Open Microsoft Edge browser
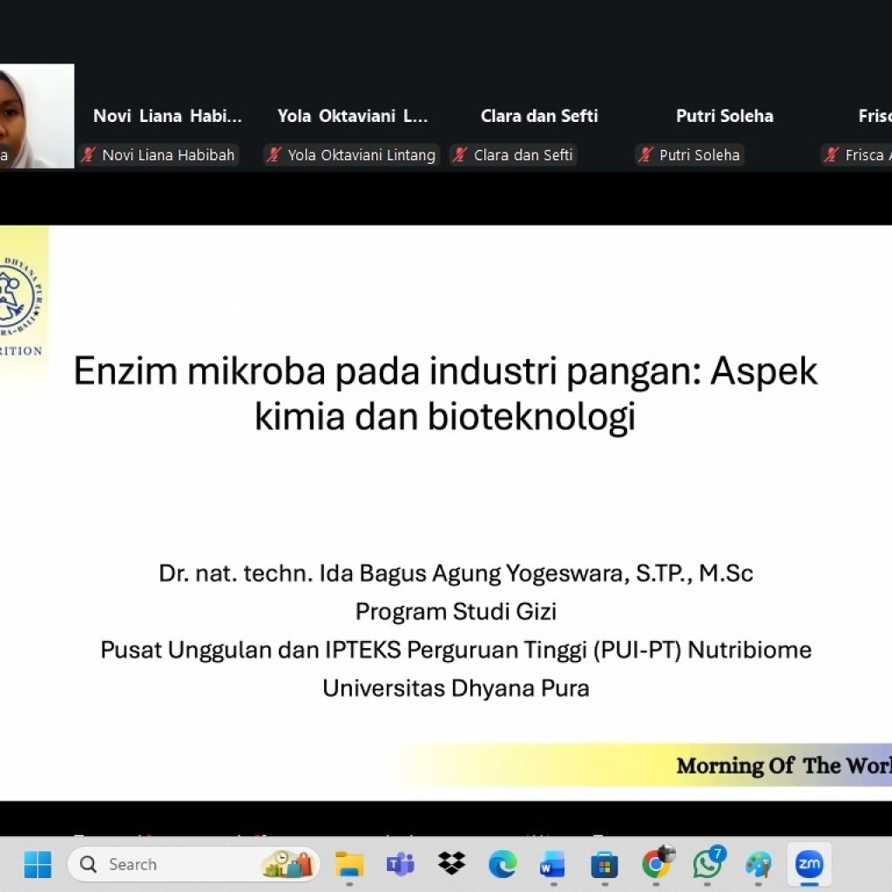Screen dimensions: 892x892 [502, 864]
